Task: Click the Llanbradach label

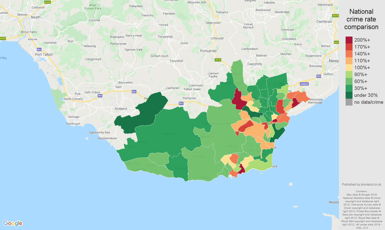Action: click(249, 49)
